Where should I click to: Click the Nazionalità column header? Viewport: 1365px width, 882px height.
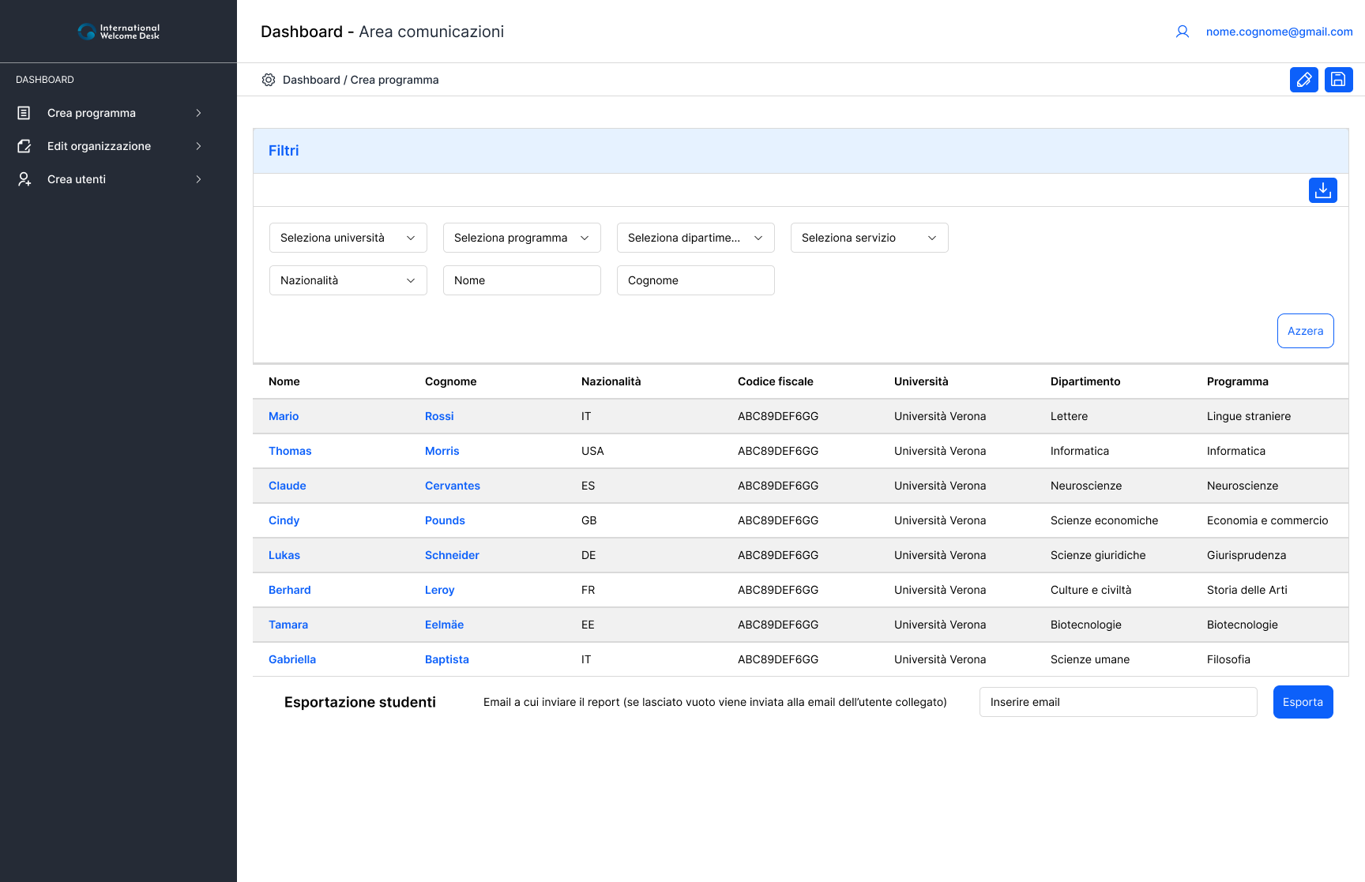point(611,381)
